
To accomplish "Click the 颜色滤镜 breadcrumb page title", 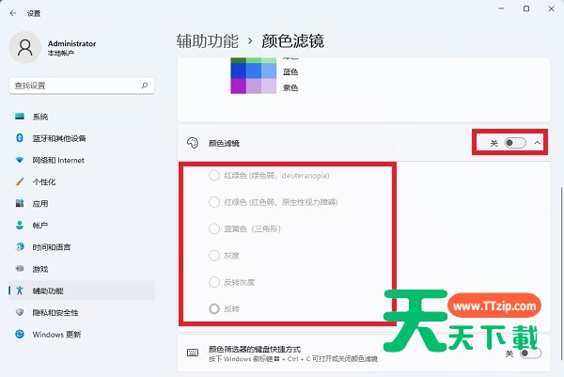I will (292, 41).
